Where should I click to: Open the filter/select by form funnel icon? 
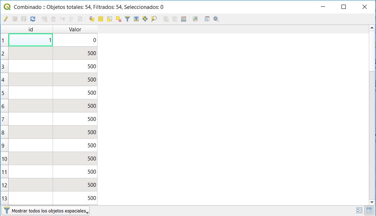coord(127,19)
